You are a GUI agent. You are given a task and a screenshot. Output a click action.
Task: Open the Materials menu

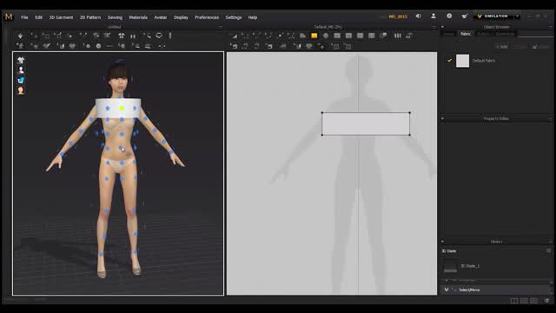tap(138, 17)
